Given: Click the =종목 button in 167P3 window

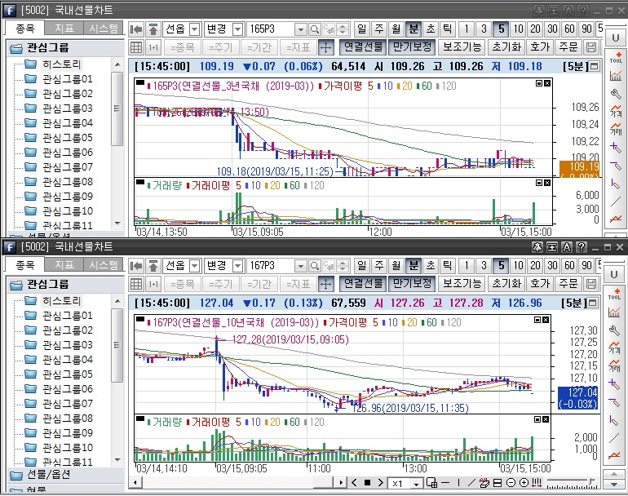Looking at the screenshot, I should 182,284.
